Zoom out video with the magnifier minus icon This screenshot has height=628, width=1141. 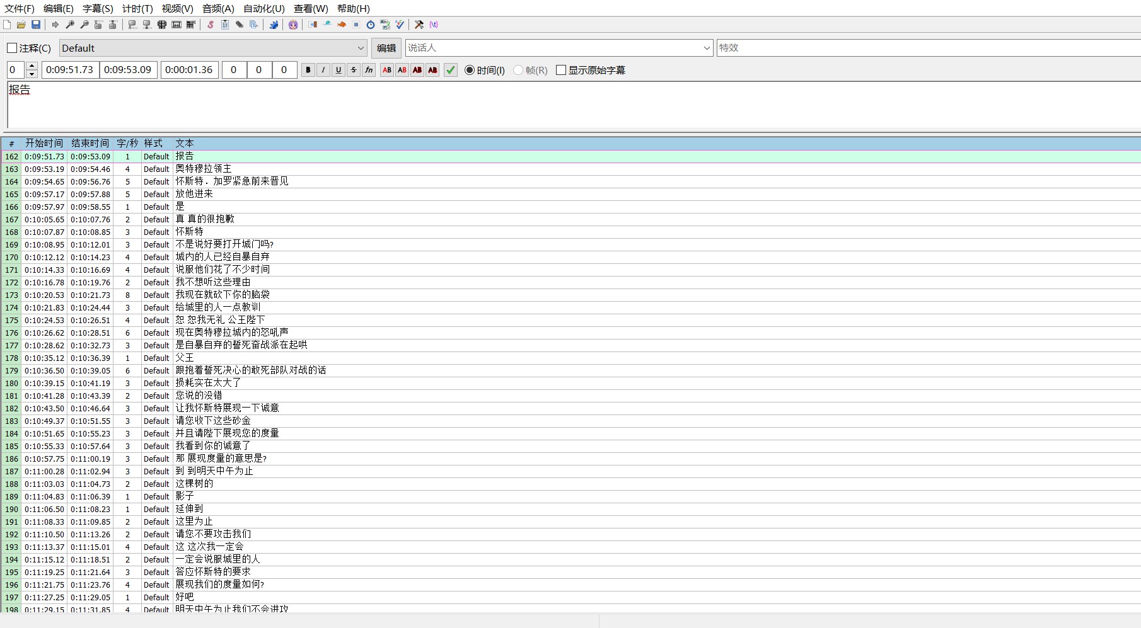tap(84, 25)
